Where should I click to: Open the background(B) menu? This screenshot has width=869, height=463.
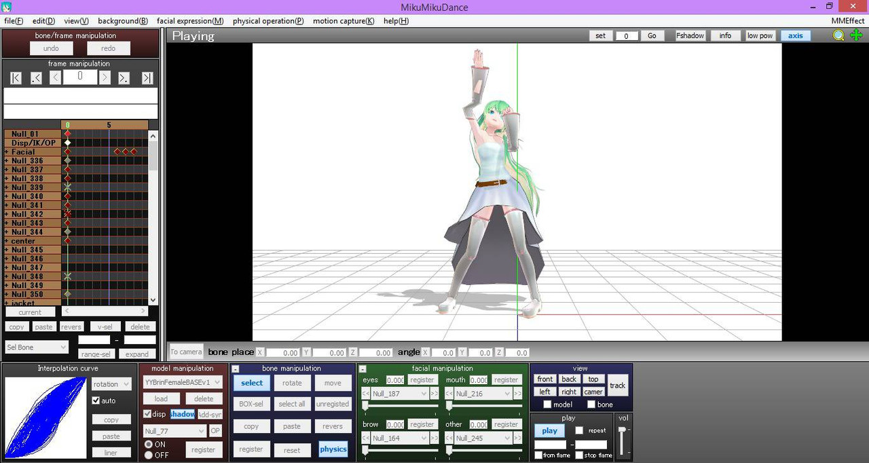click(123, 21)
